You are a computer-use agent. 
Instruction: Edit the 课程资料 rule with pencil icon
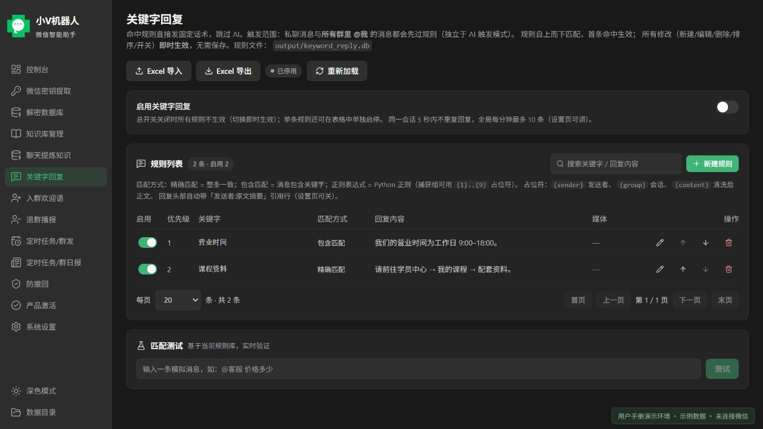point(660,269)
